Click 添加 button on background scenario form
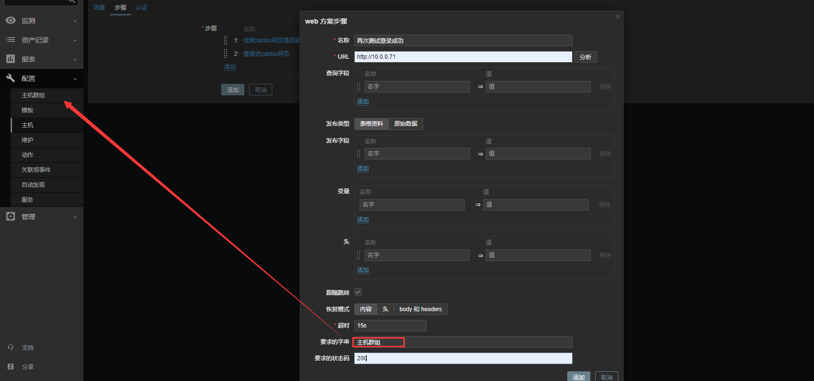Screen dimensions: 814x381 233,90
